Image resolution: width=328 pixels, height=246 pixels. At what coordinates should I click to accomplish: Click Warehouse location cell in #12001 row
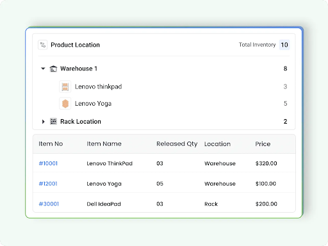[220, 184]
